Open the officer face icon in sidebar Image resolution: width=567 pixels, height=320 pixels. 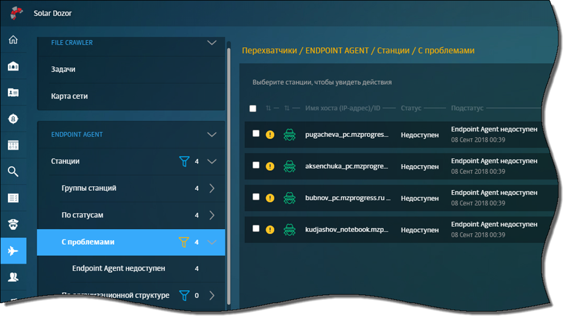pos(13,224)
